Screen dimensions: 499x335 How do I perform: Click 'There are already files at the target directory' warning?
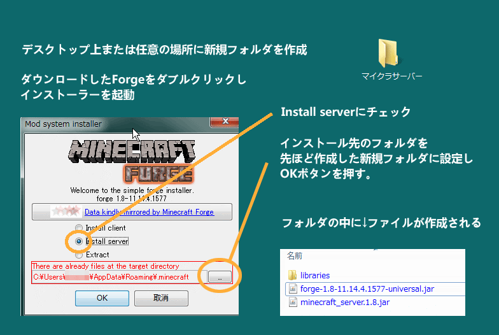coord(106,266)
